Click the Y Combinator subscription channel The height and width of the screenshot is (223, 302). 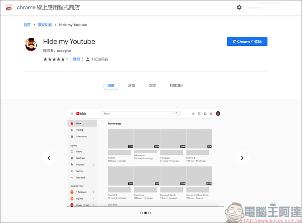[82, 192]
